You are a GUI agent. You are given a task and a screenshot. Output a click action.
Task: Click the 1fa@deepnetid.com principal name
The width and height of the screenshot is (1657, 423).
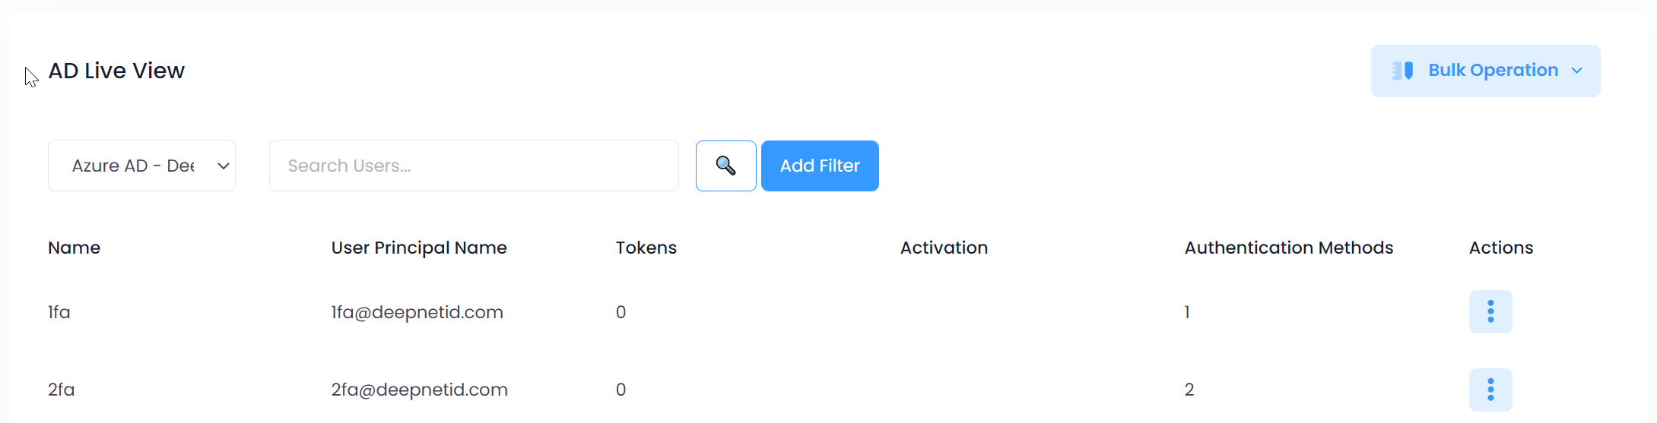coord(417,312)
